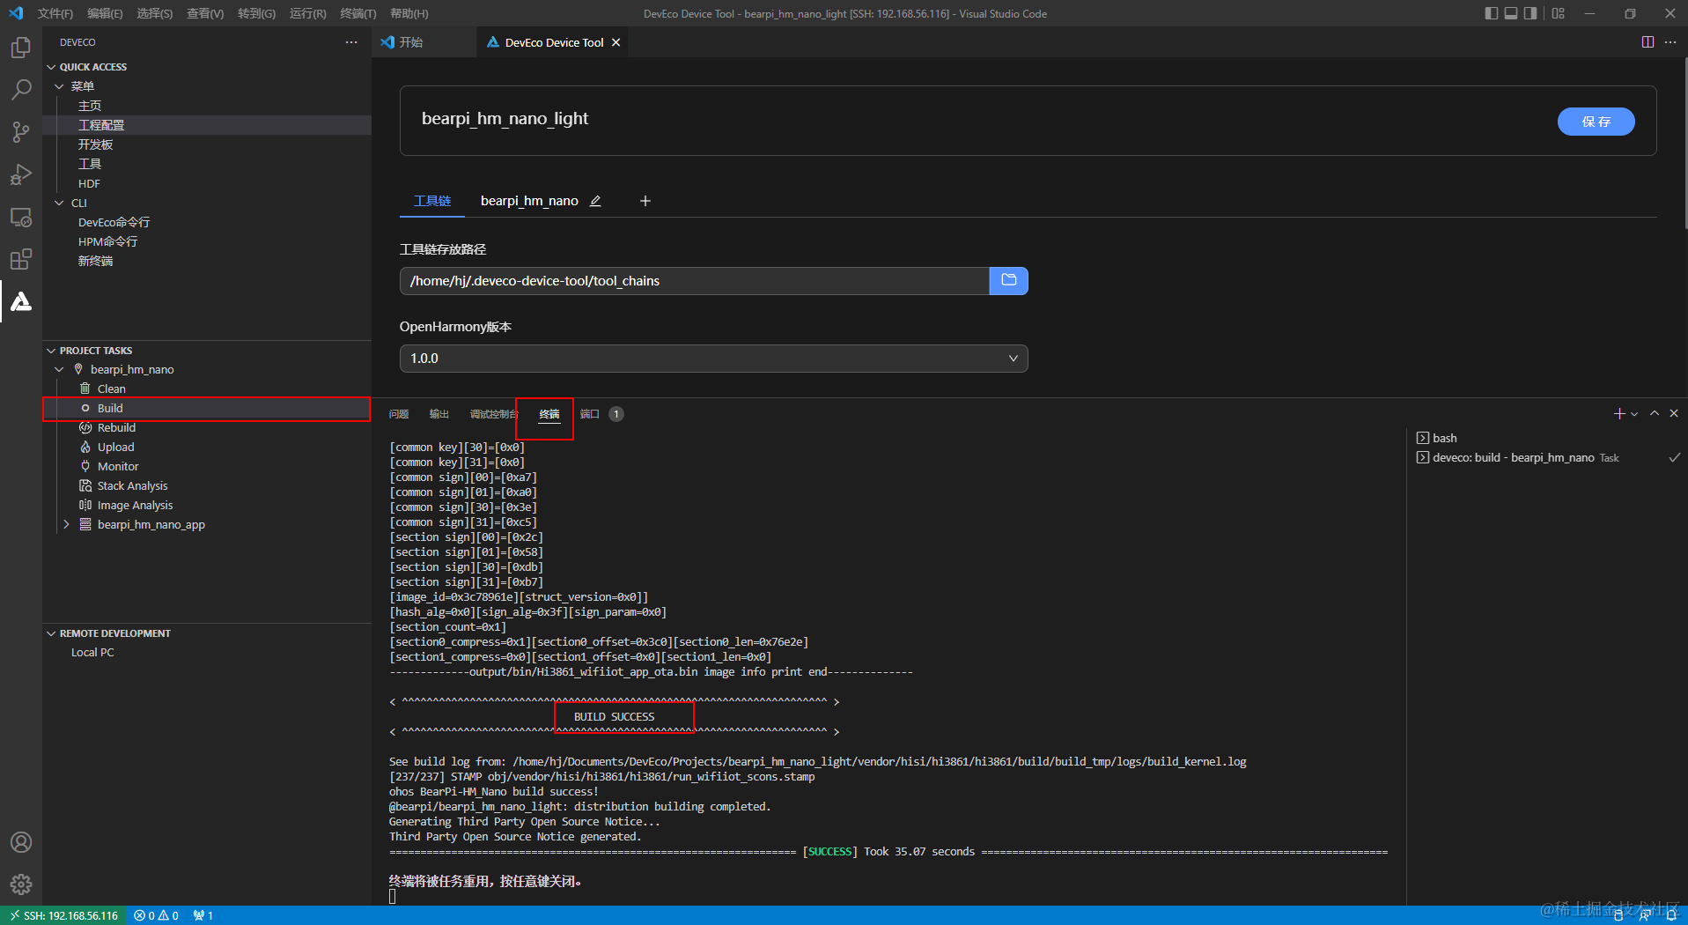Open the 终端(T) menu
The height and width of the screenshot is (925, 1688).
(x=358, y=13)
